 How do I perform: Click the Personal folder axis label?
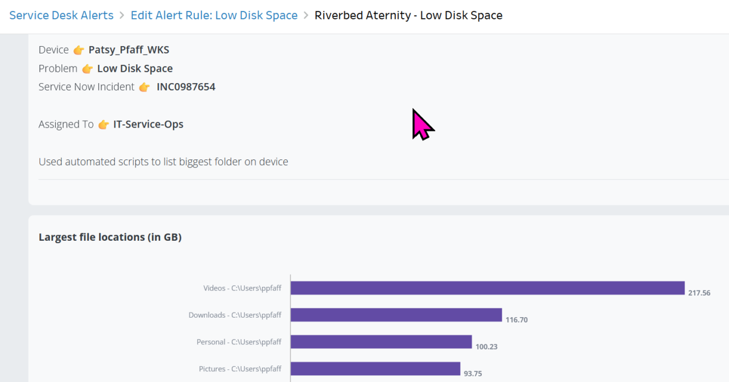[x=239, y=342]
